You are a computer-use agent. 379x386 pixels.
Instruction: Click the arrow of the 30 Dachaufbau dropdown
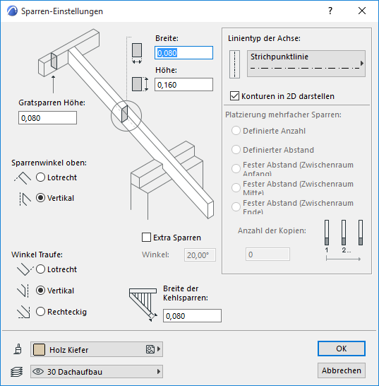tap(159, 371)
